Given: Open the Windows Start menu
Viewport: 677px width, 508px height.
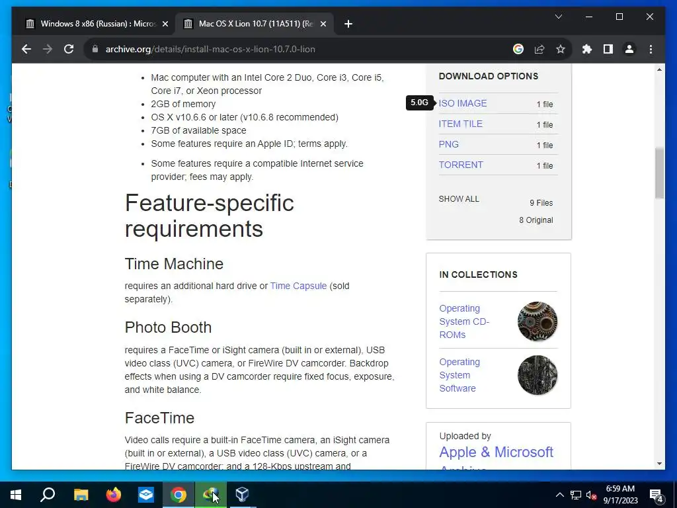Looking at the screenshot, I should click(16, 495).
